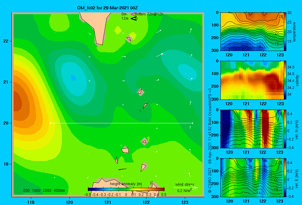The image size is (302, 205).
Task: Click latitude label '22' on the main map
Action: click(x=6, y=41)
